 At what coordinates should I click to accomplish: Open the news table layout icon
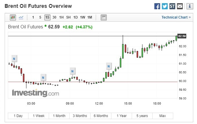point(104,17)
